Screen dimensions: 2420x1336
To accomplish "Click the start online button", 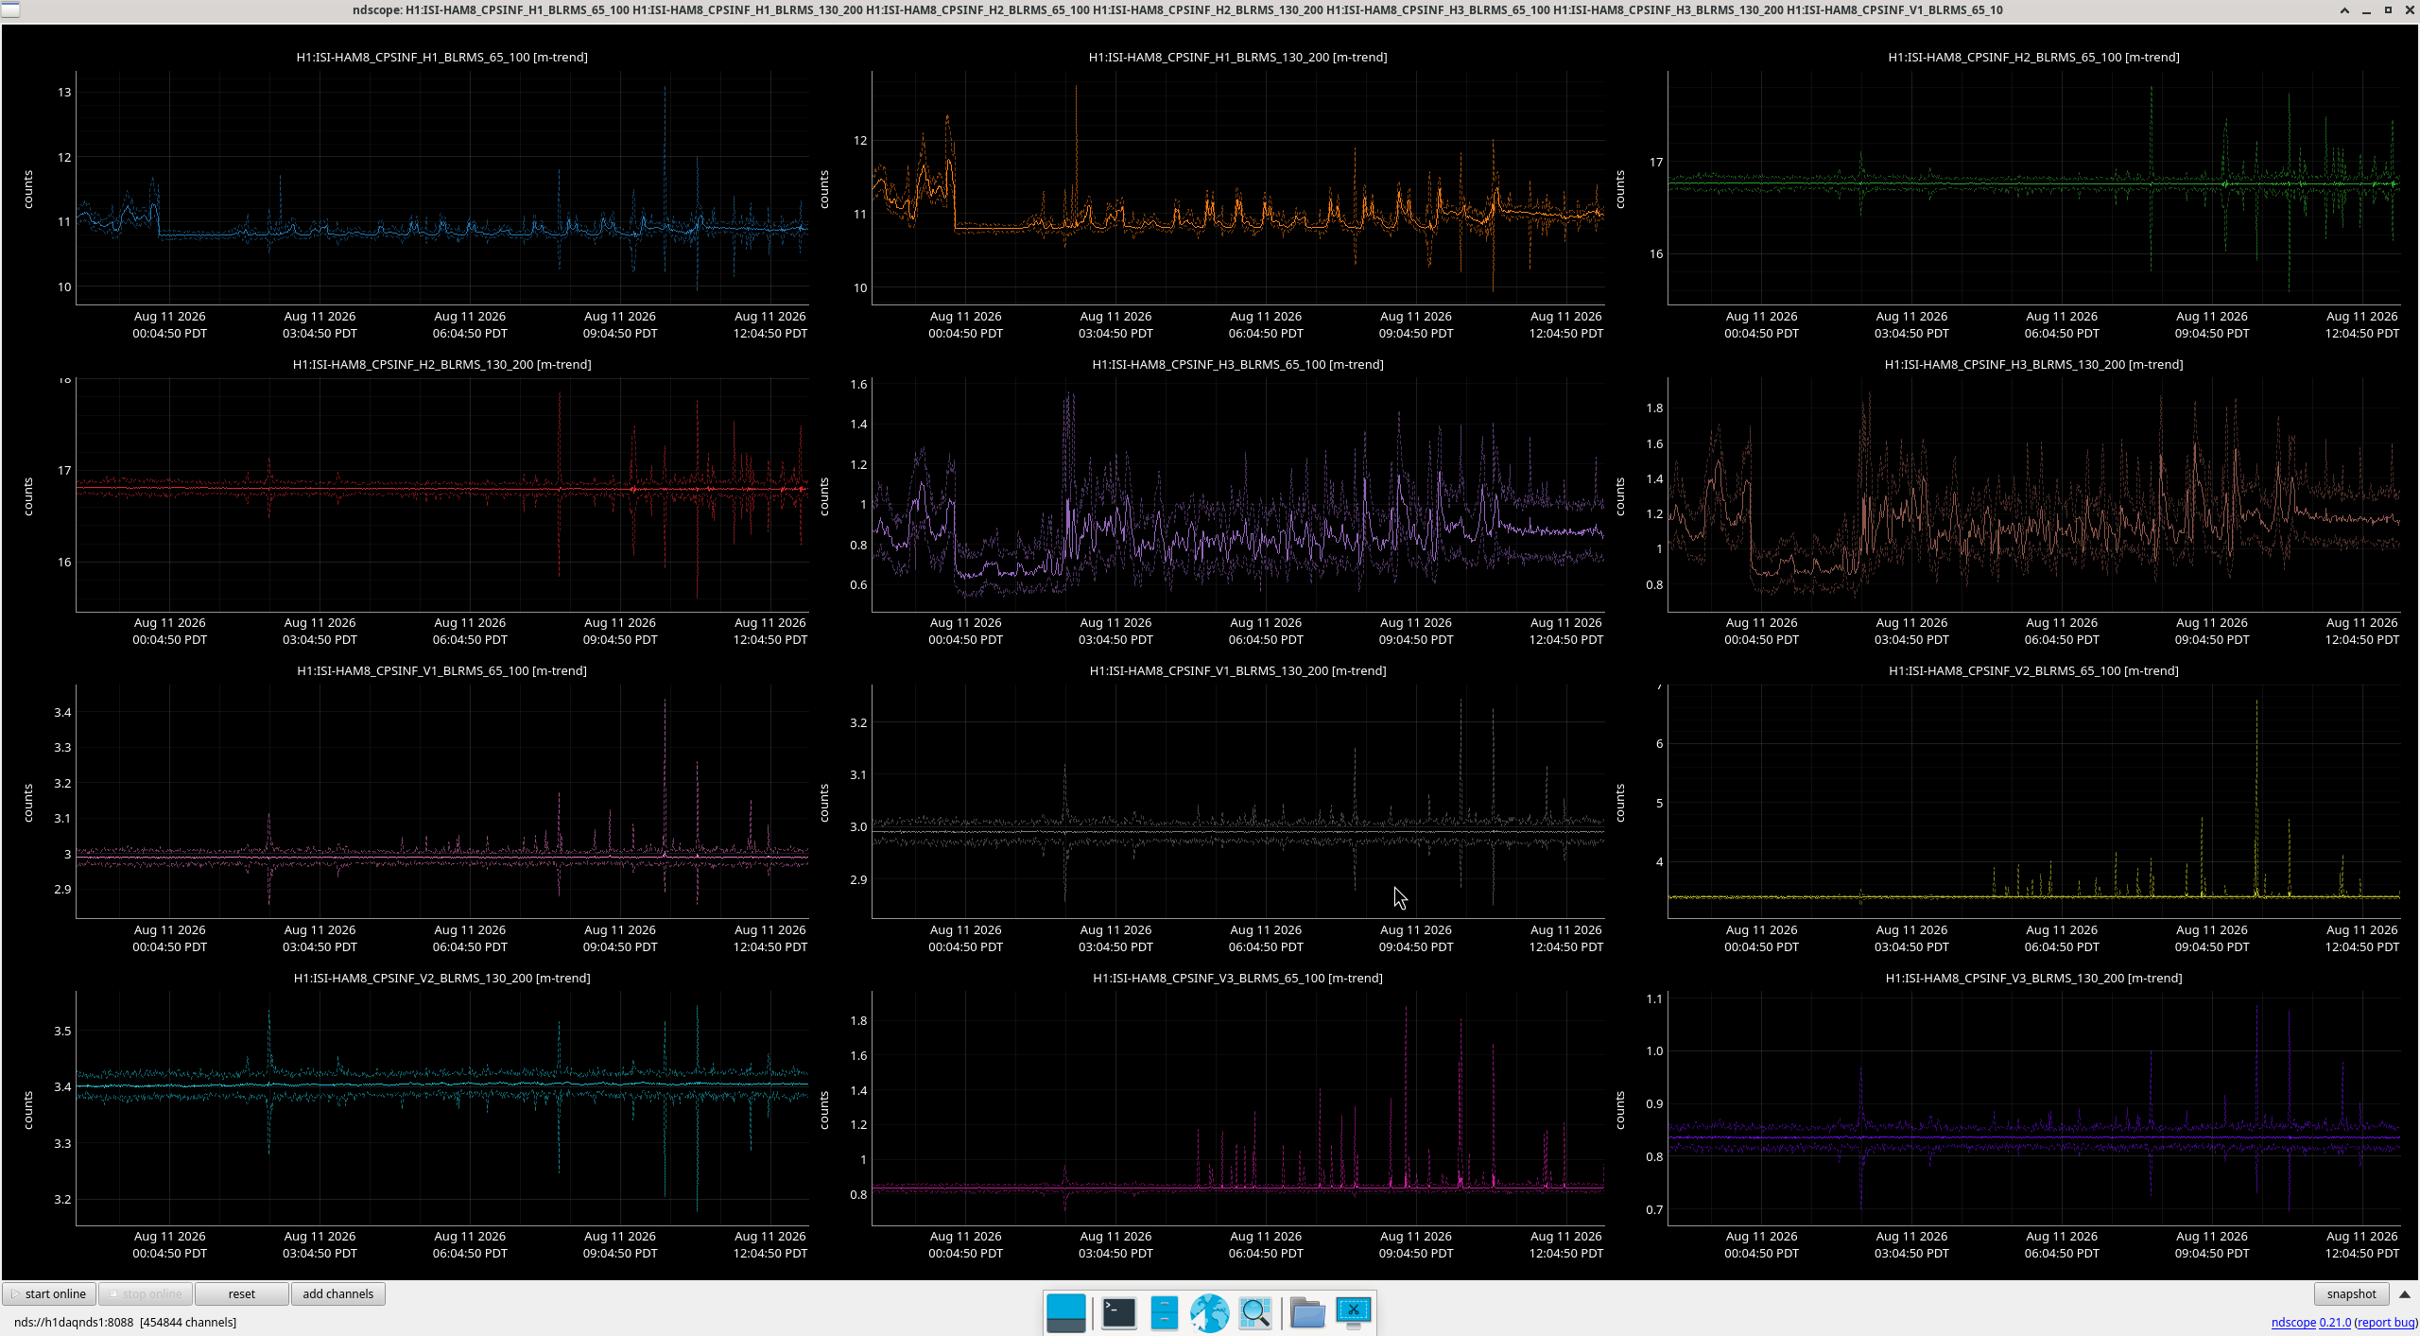I will coord(48,1293).
